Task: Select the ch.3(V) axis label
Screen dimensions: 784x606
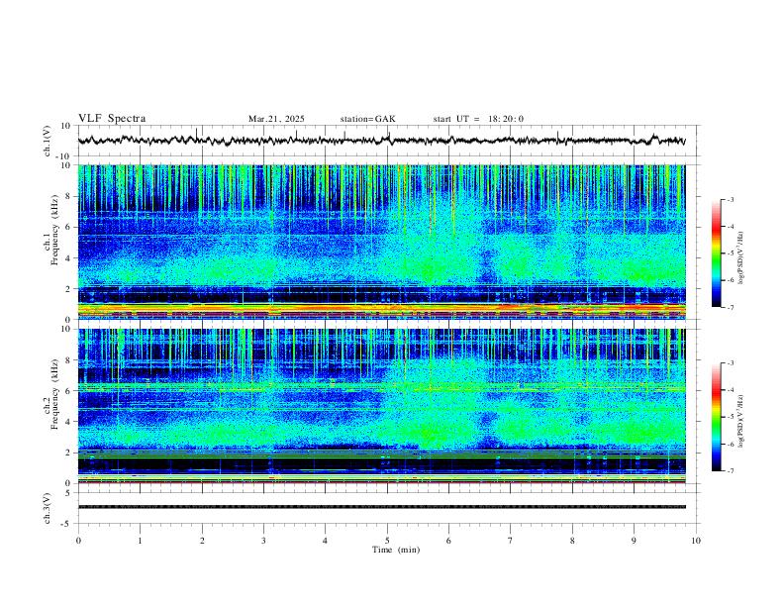Action: [48, 509]
